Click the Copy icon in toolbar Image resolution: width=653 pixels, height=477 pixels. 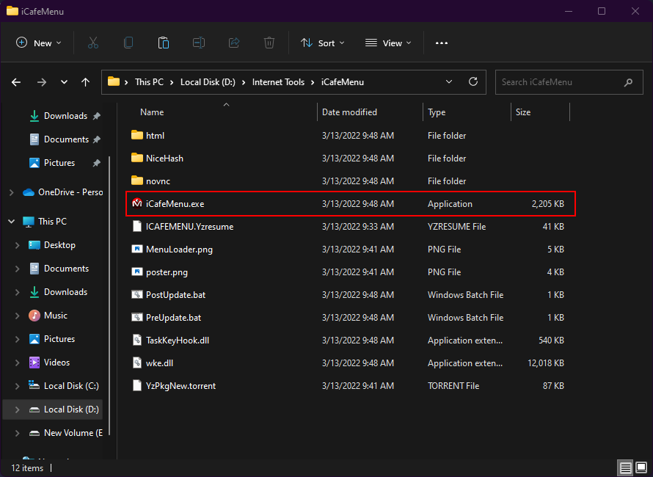[128, 43]
